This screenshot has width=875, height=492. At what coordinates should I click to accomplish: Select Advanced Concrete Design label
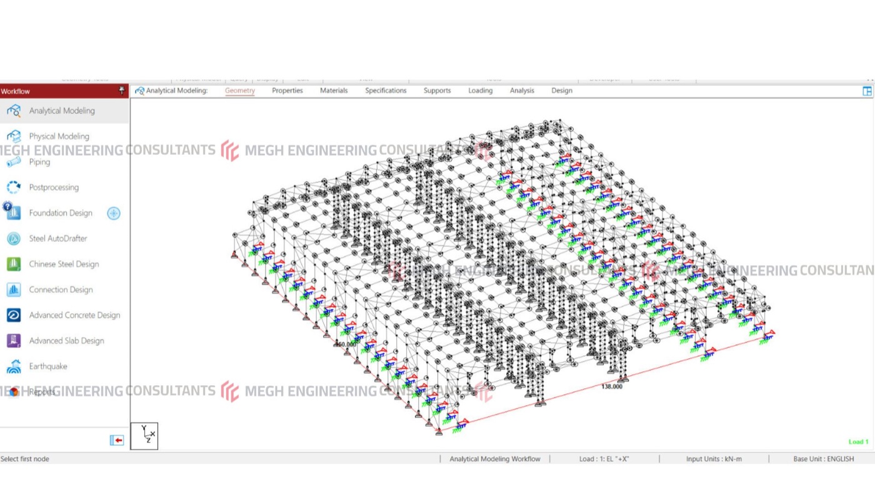coord(74,316)
